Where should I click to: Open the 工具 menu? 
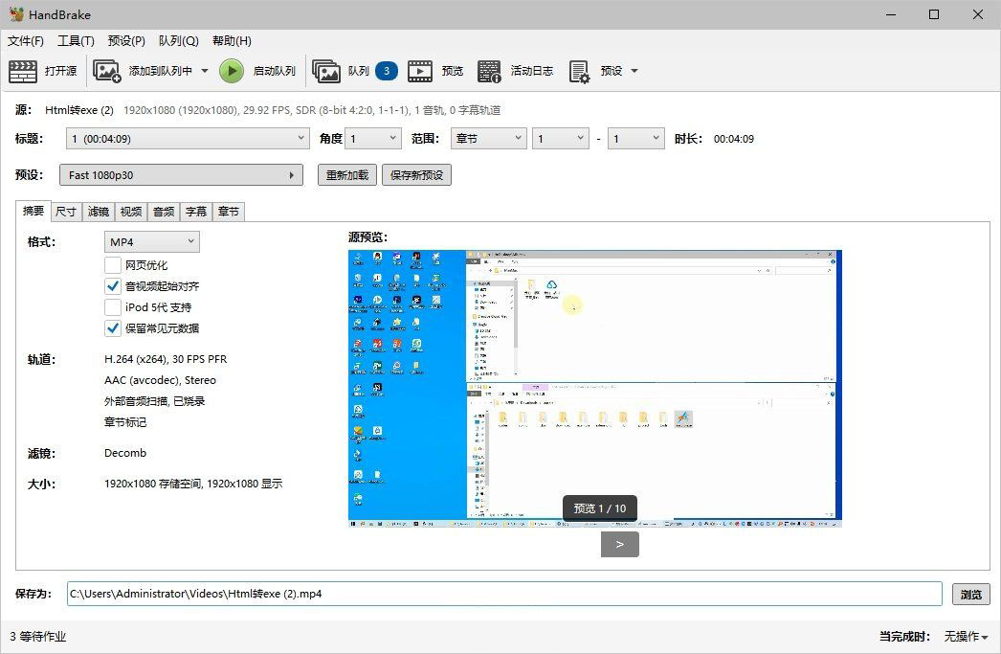[x=76, y=40]
